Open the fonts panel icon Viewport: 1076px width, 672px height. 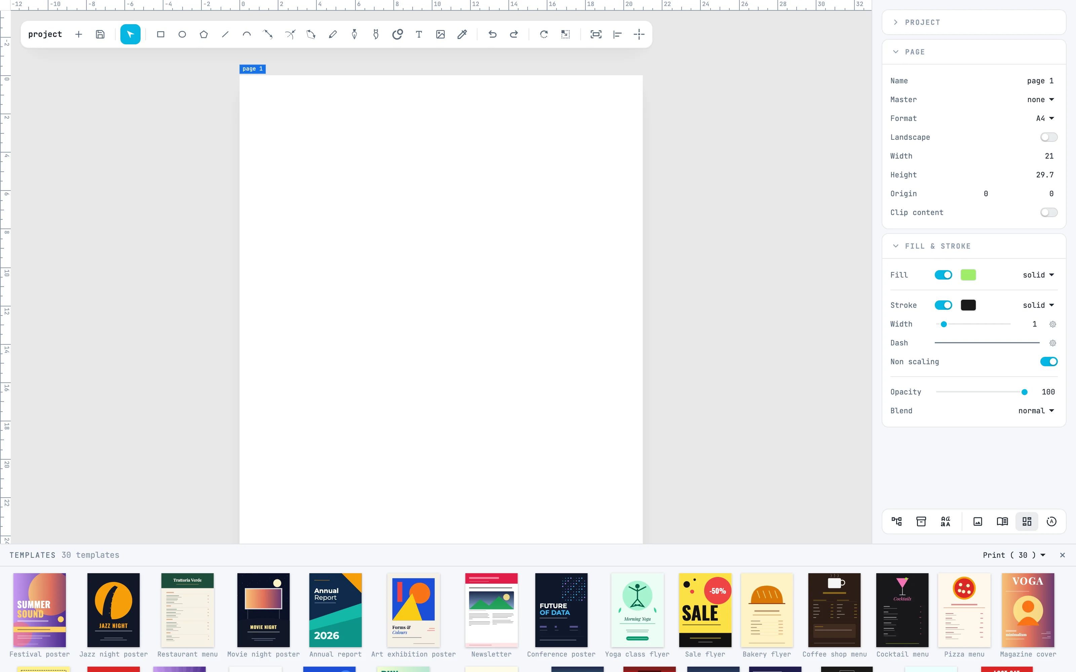point(945,521)
